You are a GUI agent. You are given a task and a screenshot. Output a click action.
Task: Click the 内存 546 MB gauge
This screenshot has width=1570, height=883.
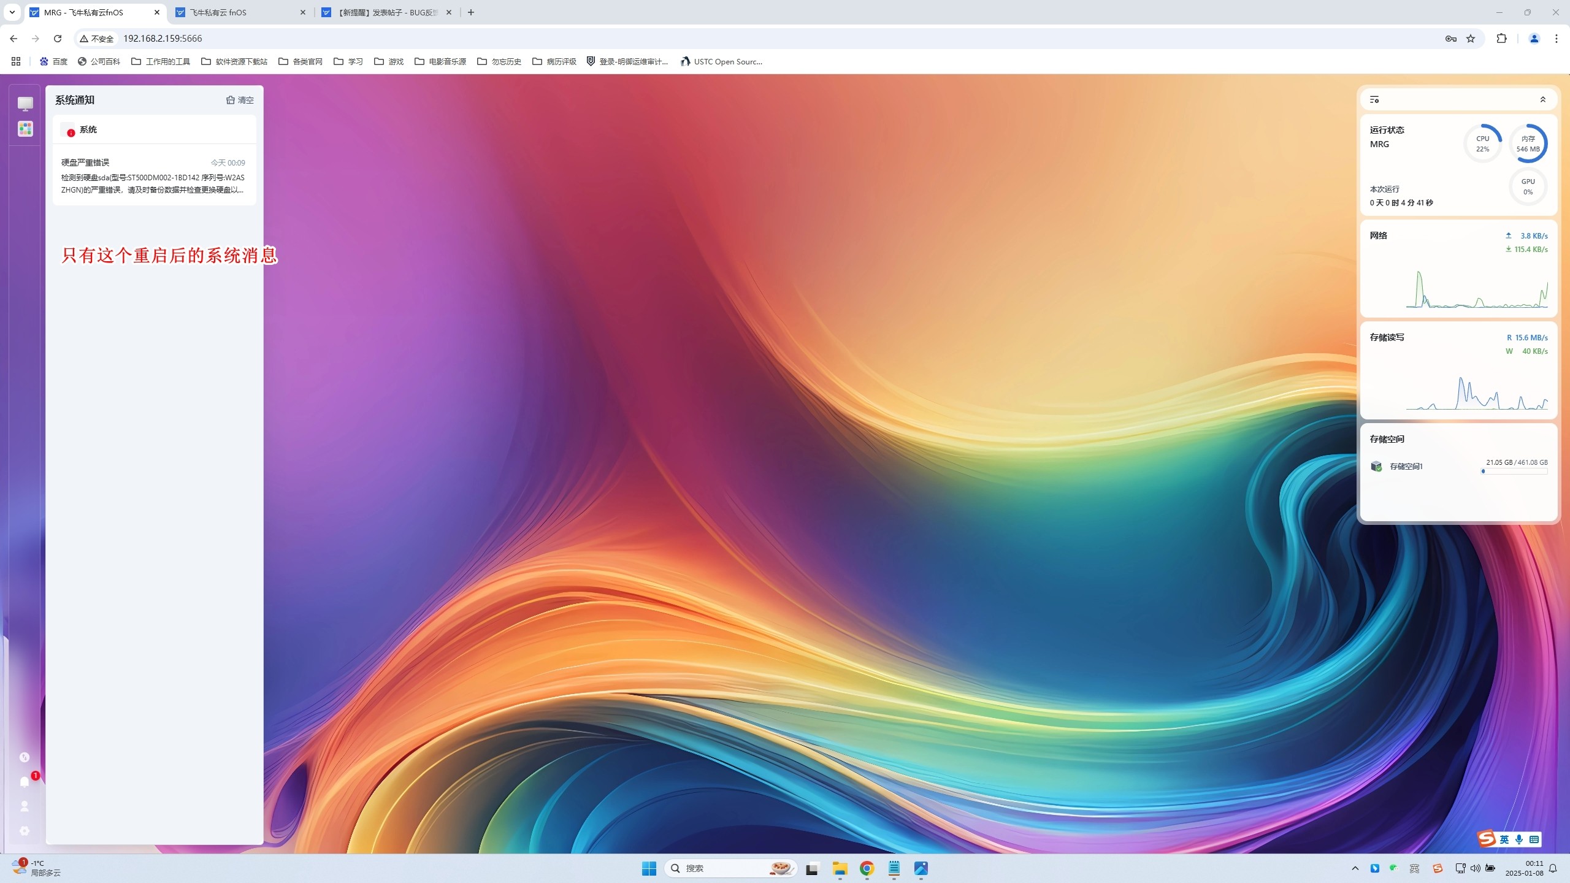1528,143
